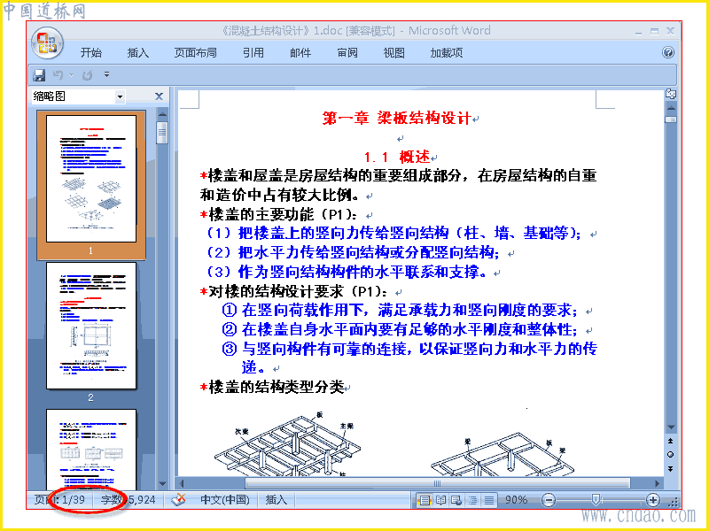
Task: Click the select browse object circle icon
Action: point(671,455)
